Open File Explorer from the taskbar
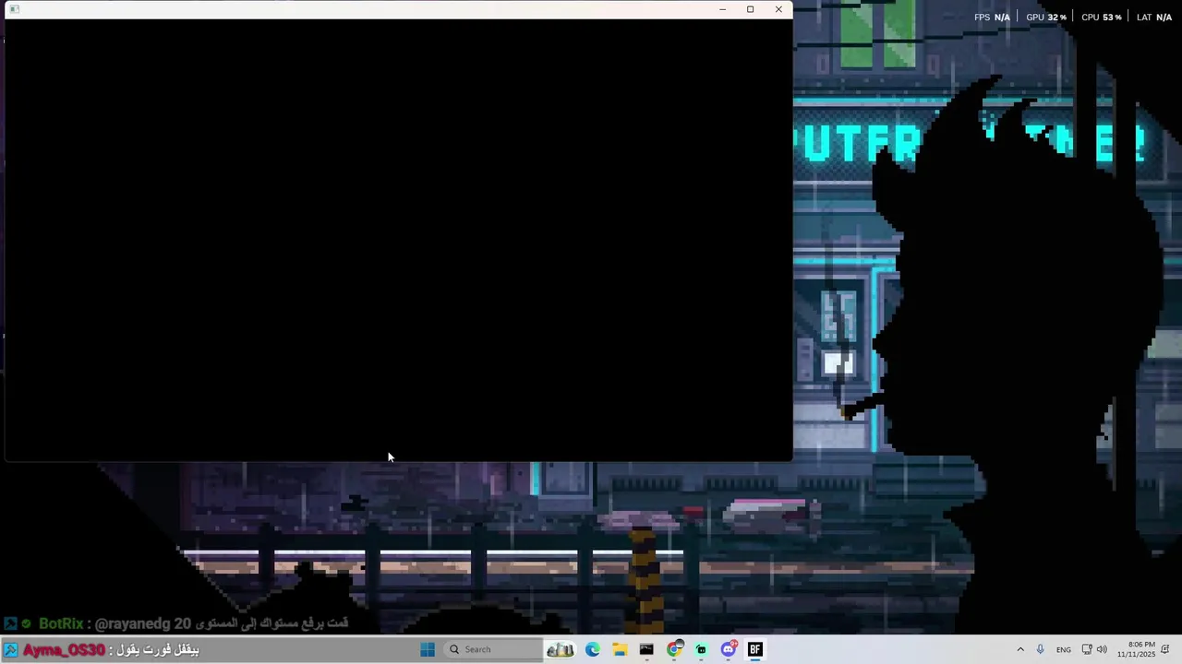This screenshot has height=664, width=1182. click(620, 649)
